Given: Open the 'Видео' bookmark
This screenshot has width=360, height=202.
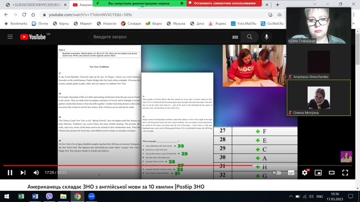Looking at the screenshot, I should [154, 23].
